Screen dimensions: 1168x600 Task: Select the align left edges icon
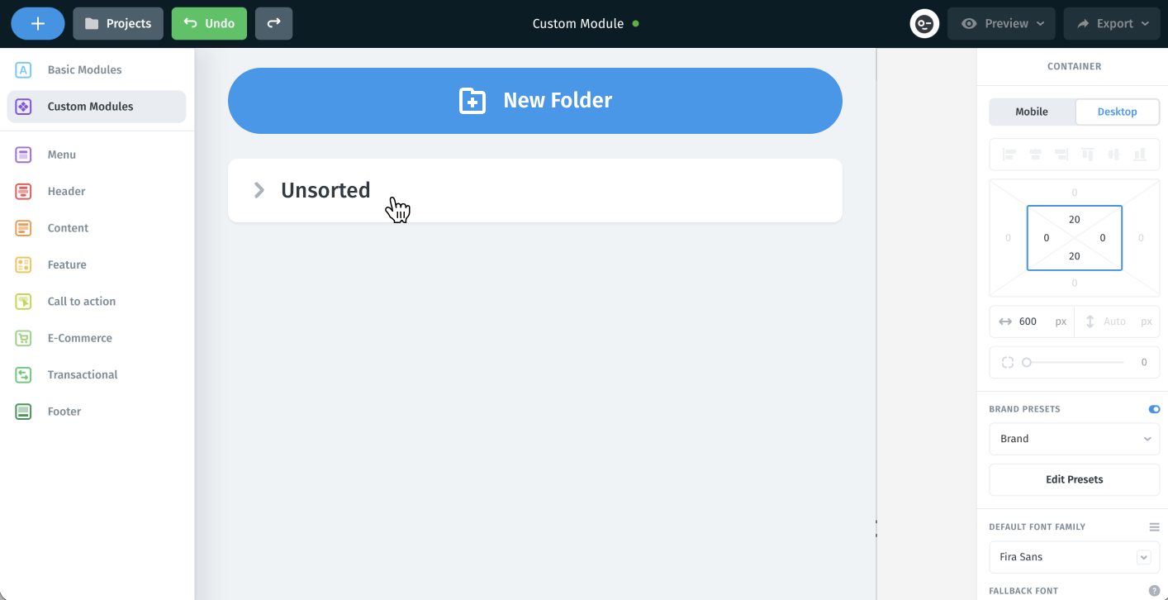click(1009, 155)
